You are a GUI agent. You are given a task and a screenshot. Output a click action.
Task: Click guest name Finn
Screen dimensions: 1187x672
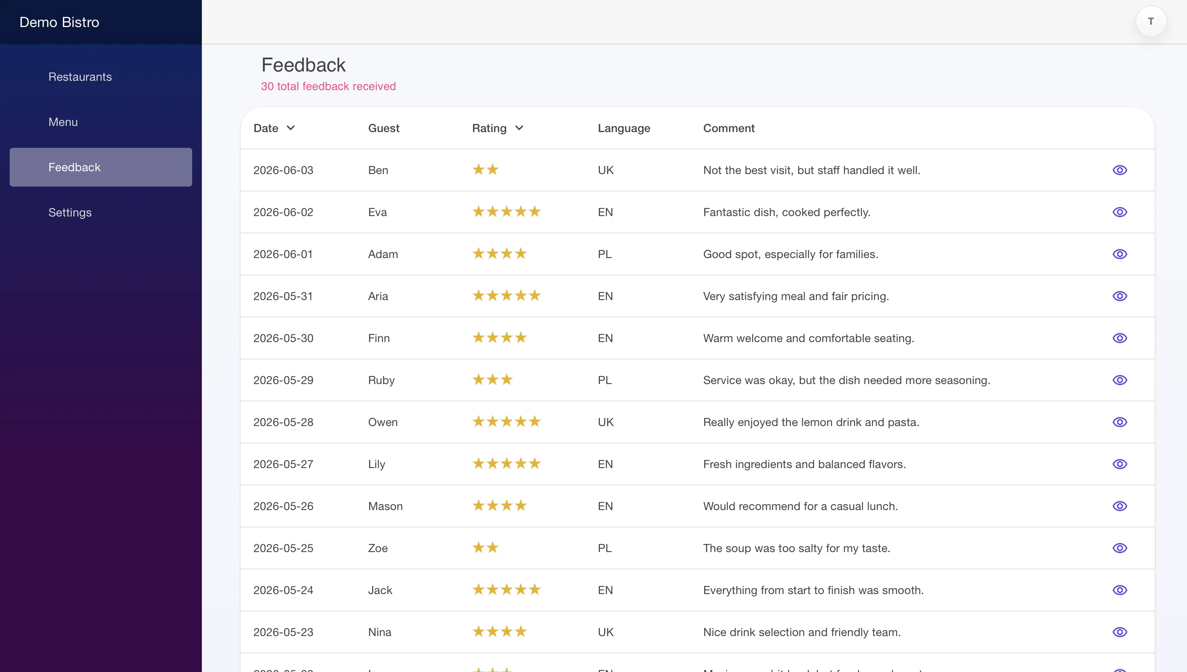click(x=379, y=338)
